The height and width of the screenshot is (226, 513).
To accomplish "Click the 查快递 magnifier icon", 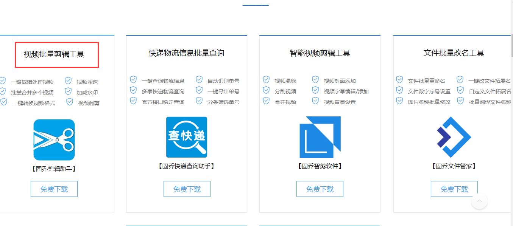I will [x=187, y=137].
